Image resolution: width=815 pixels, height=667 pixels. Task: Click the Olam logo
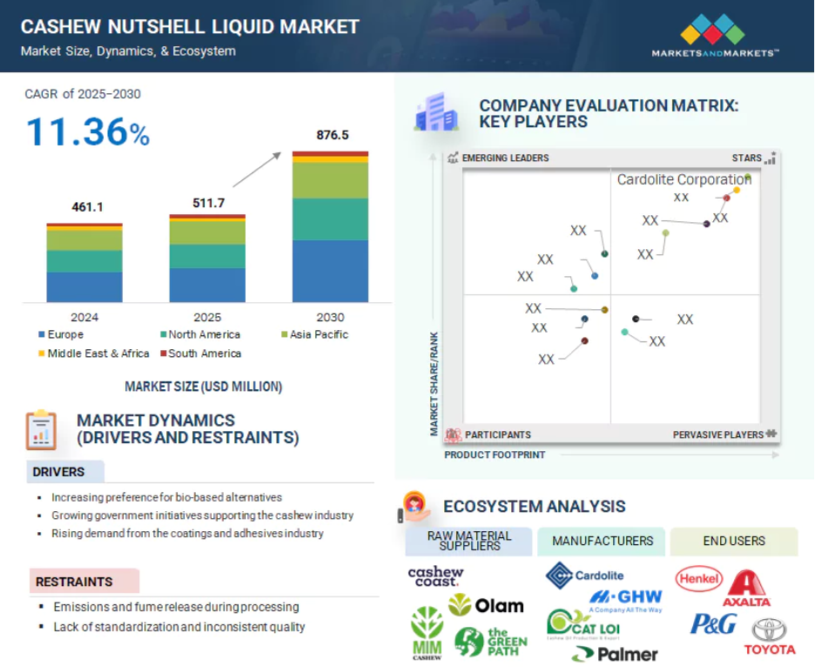pos(486,605)
